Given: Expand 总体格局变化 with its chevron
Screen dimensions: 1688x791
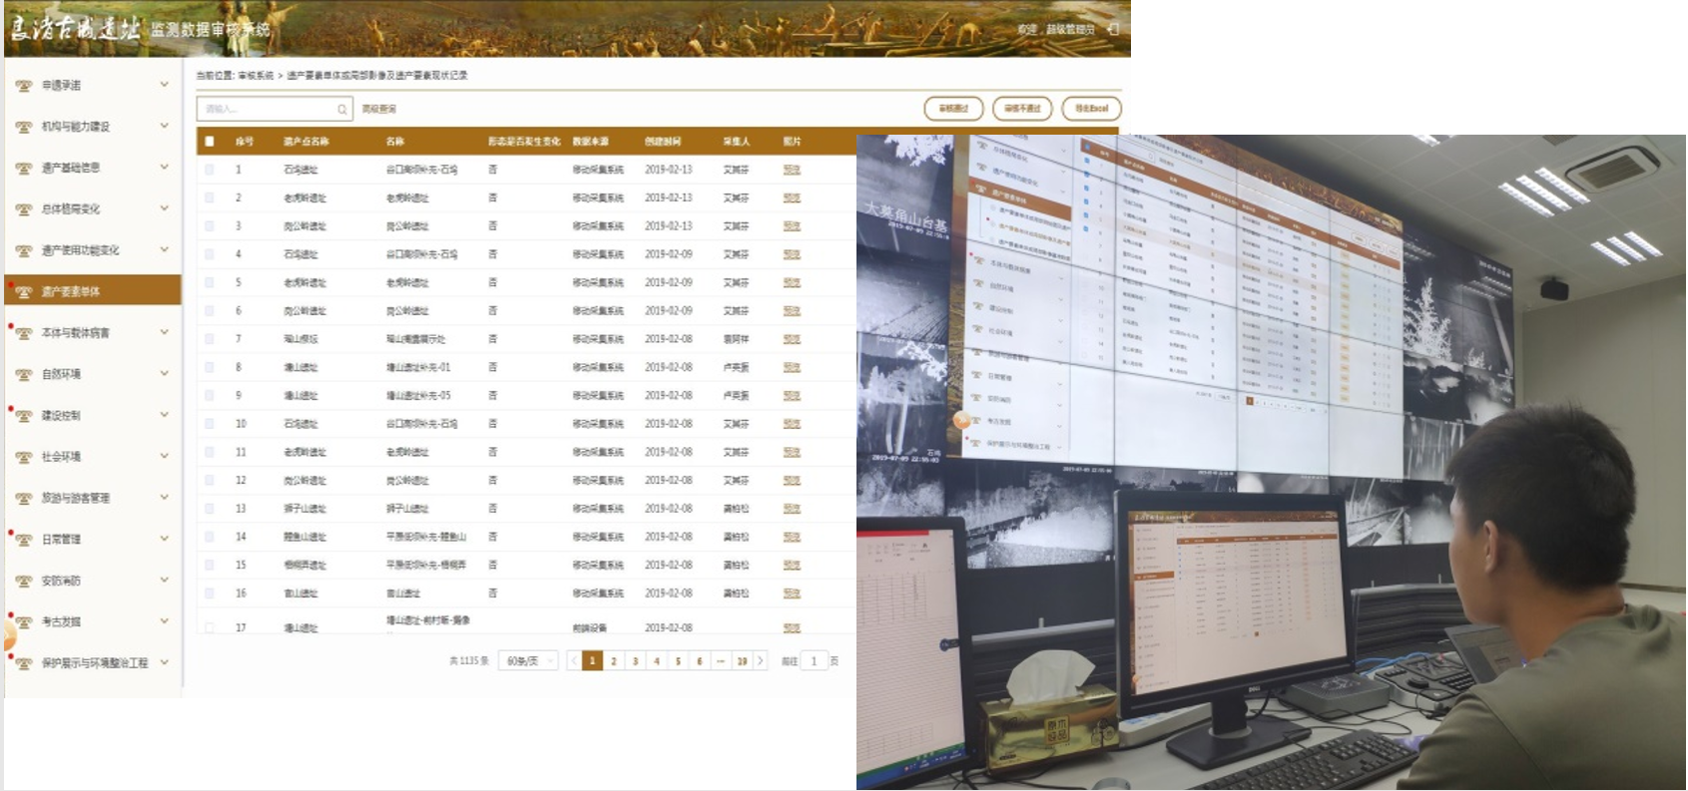Looking at the screenshot, I should click(165, 208).
